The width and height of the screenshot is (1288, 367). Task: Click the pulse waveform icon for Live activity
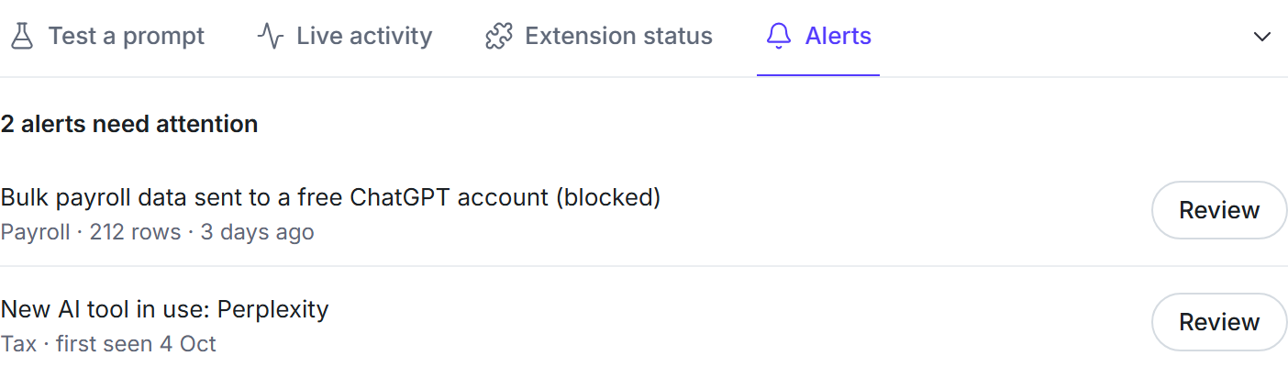click(x=270, y=37)
